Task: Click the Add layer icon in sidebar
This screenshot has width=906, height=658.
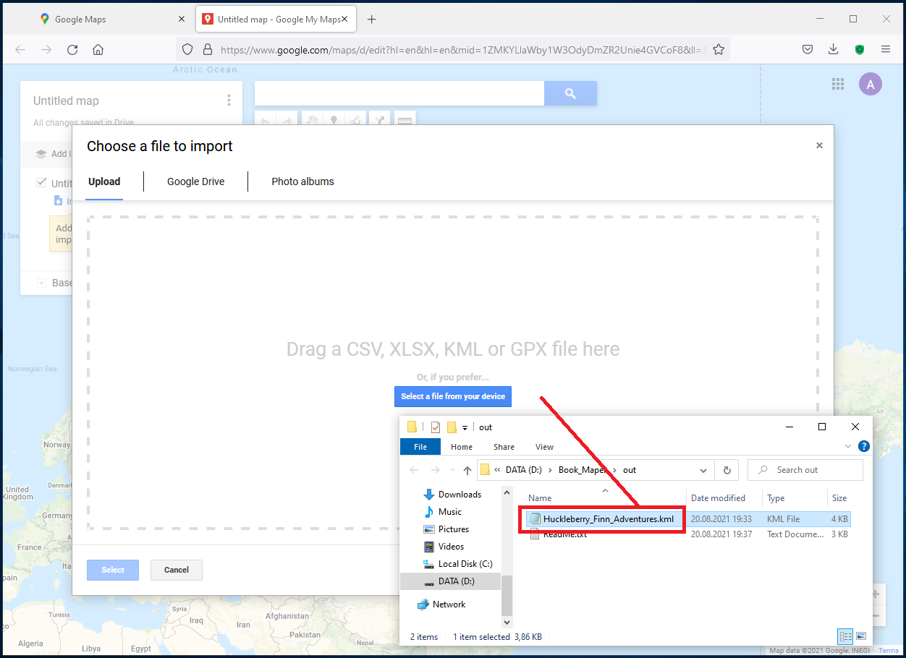Action: tap(41, 153)
